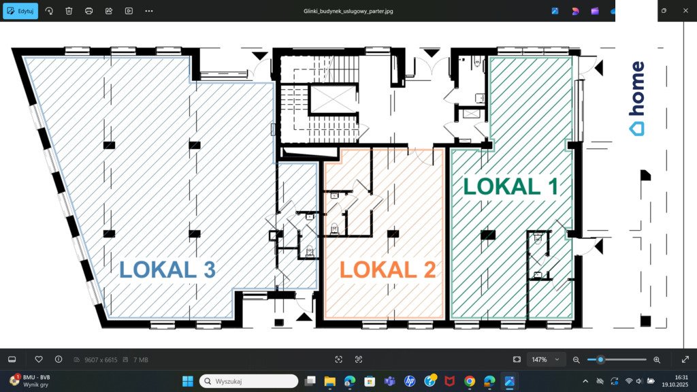Print the image with the printer icon

point(89,11)
